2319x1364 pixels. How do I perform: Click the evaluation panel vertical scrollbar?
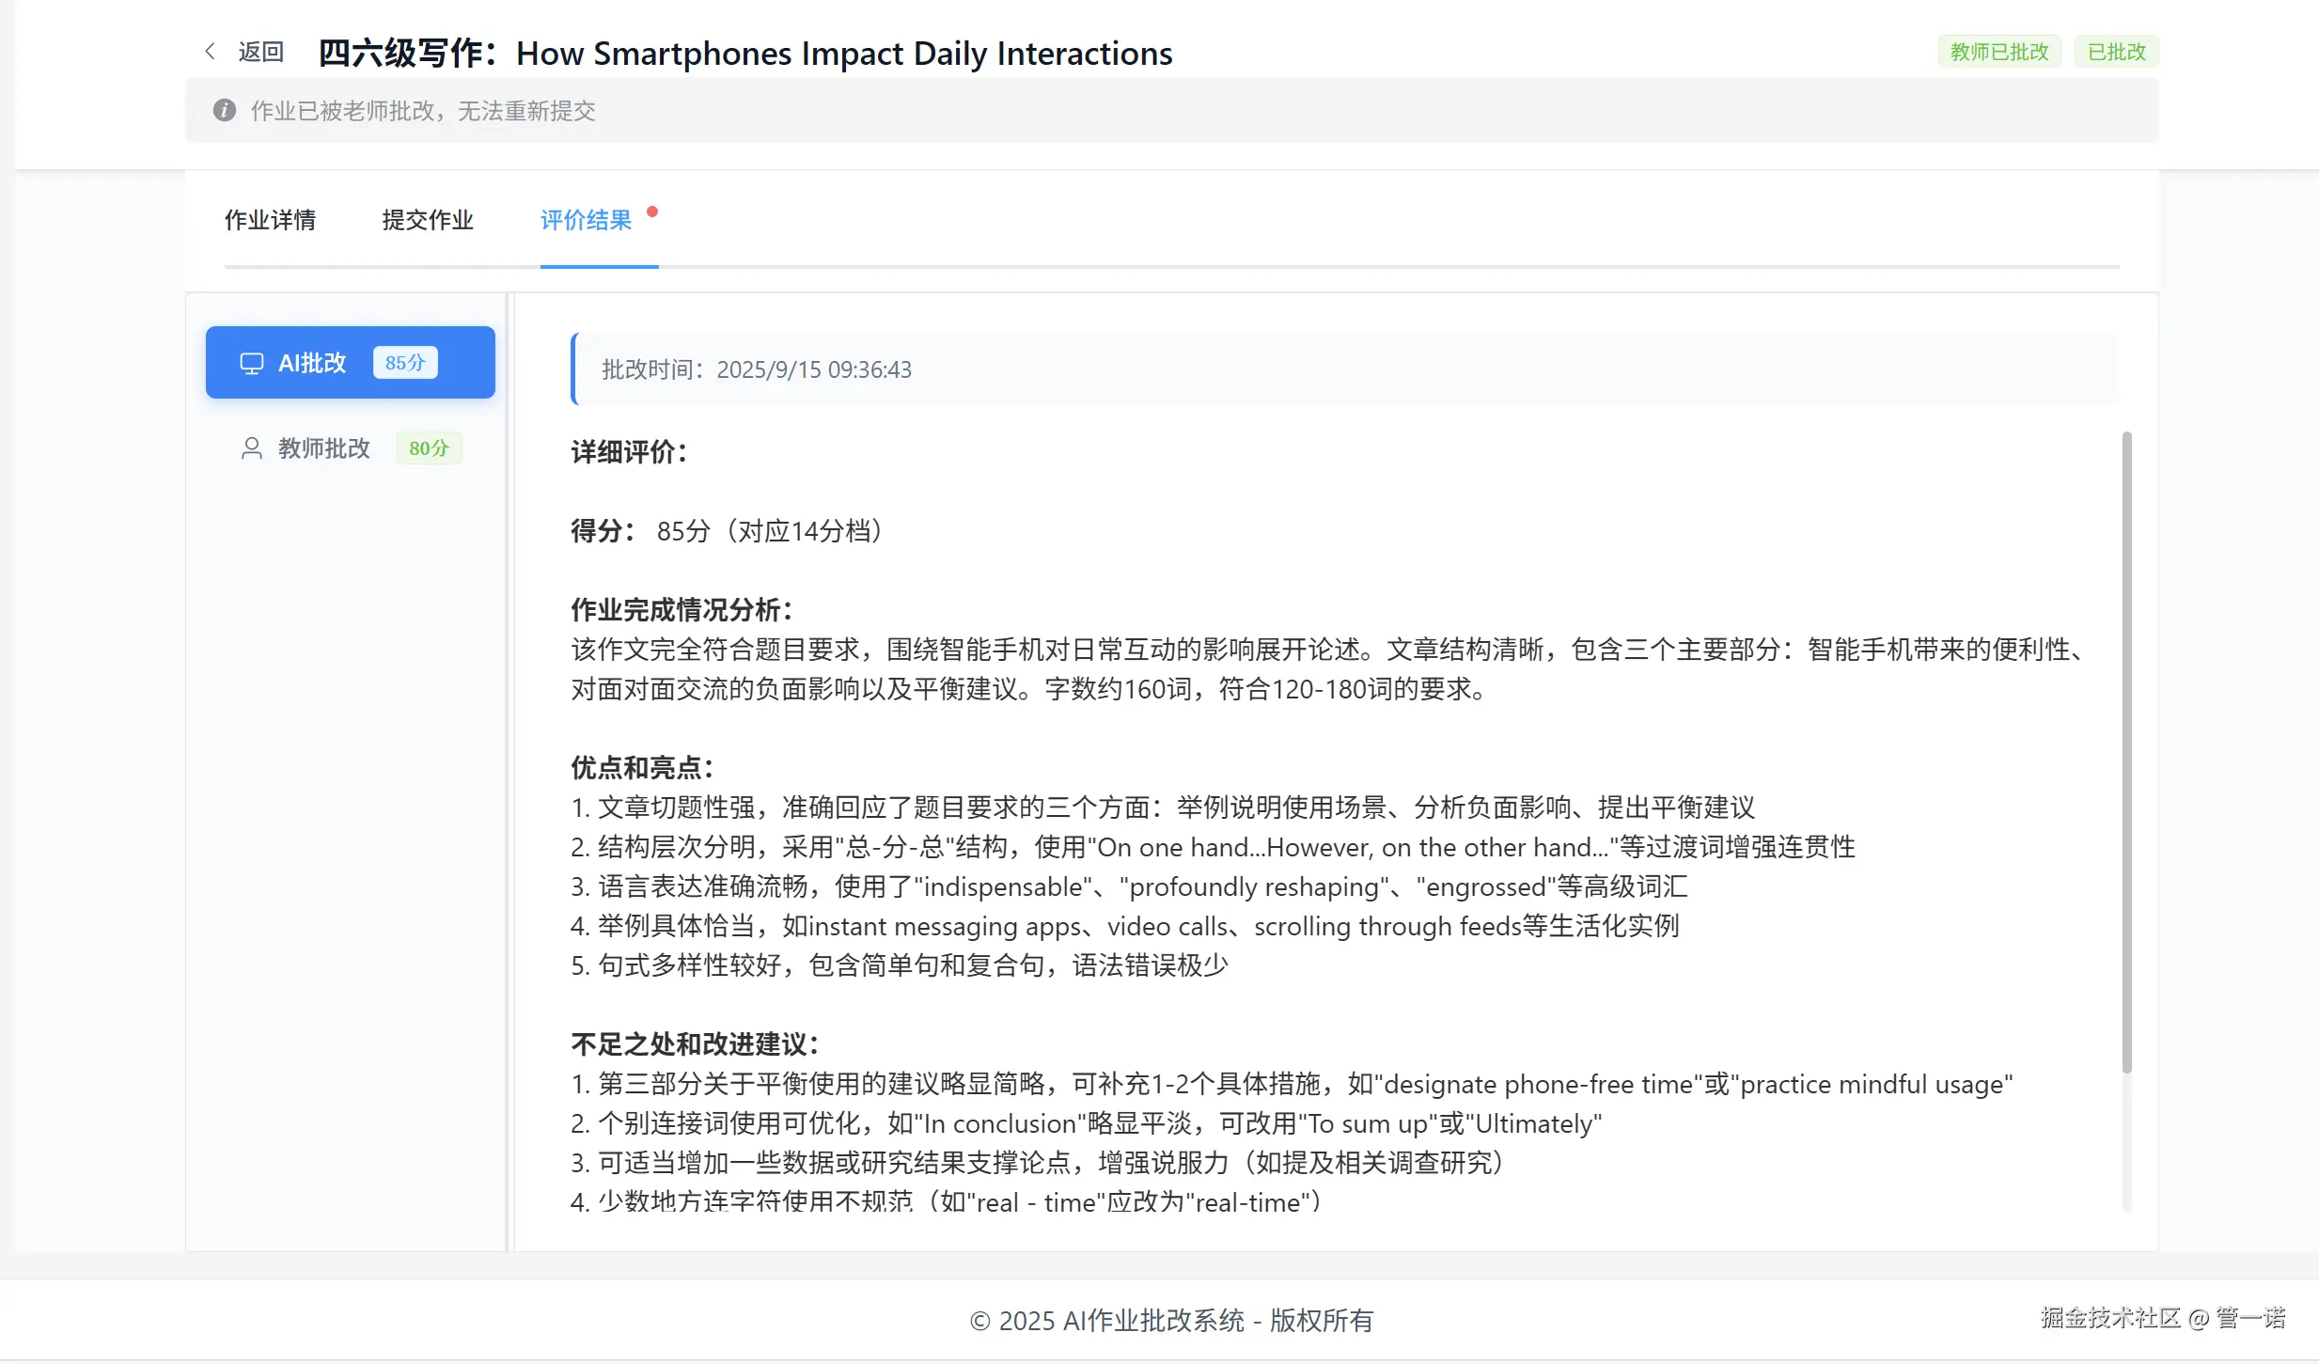[2126, 752]
